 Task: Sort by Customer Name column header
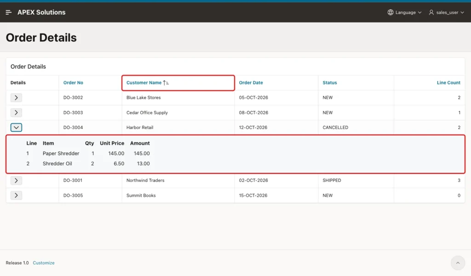pos(144,83)
